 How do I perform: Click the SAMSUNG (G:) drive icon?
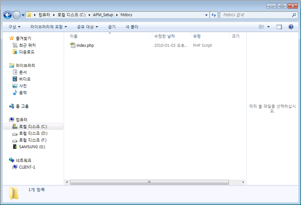tap(15, 147)
